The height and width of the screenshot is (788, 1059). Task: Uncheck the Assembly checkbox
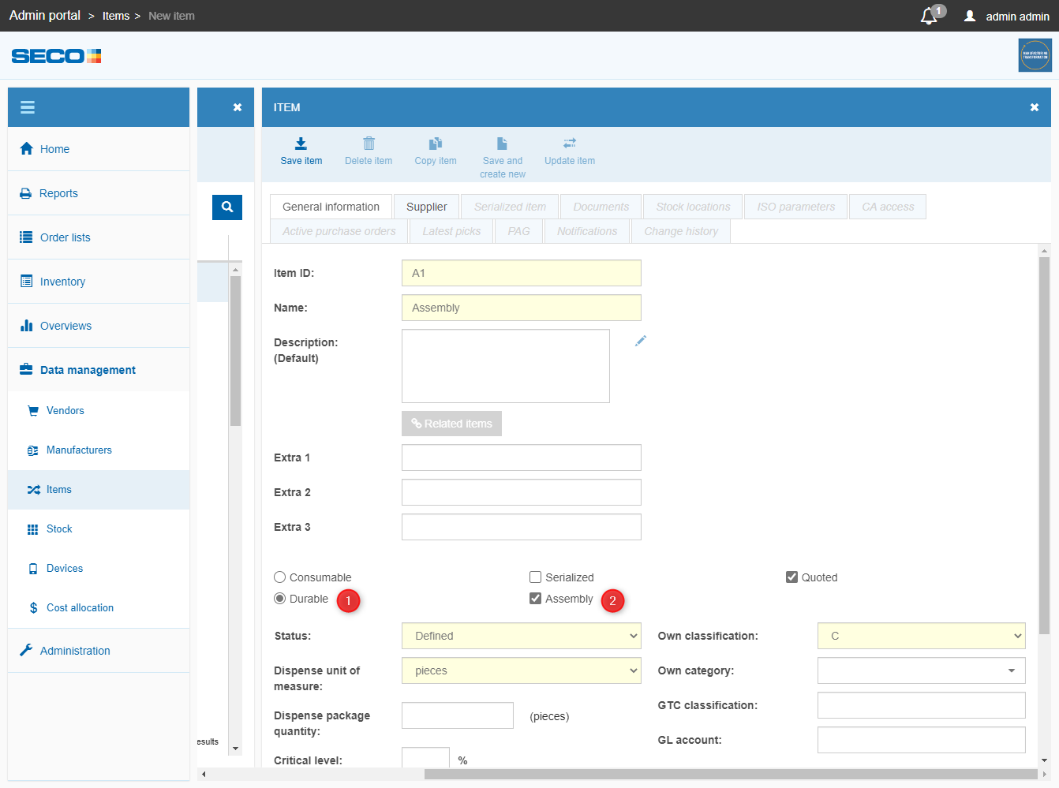(x=535, y=599)
